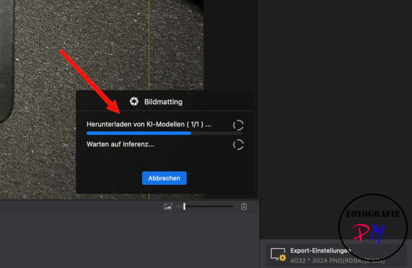Viewport: 412px width, 268px height.
Task: Click the right end of zoom slider track
Action: 232,206
